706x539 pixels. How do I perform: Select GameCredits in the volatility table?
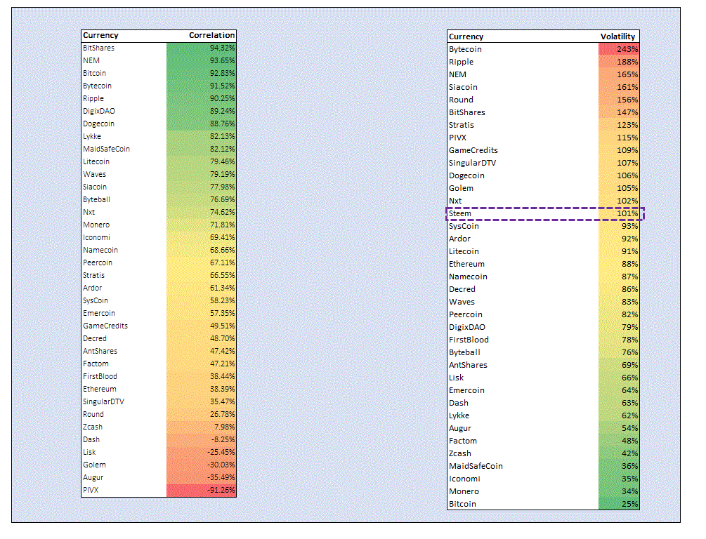(473, 150)
